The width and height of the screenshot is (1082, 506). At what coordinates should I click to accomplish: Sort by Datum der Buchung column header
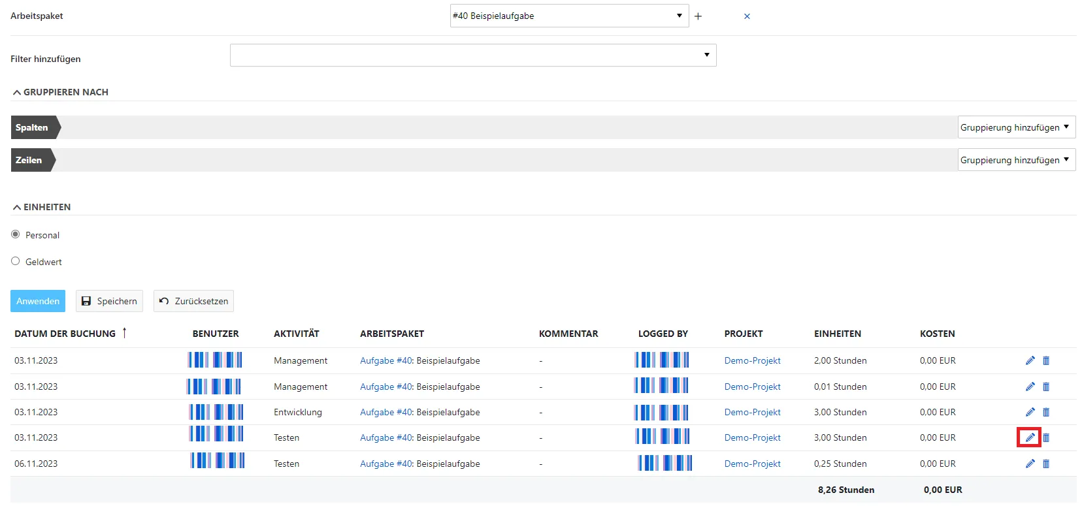(x=65, y=334)
